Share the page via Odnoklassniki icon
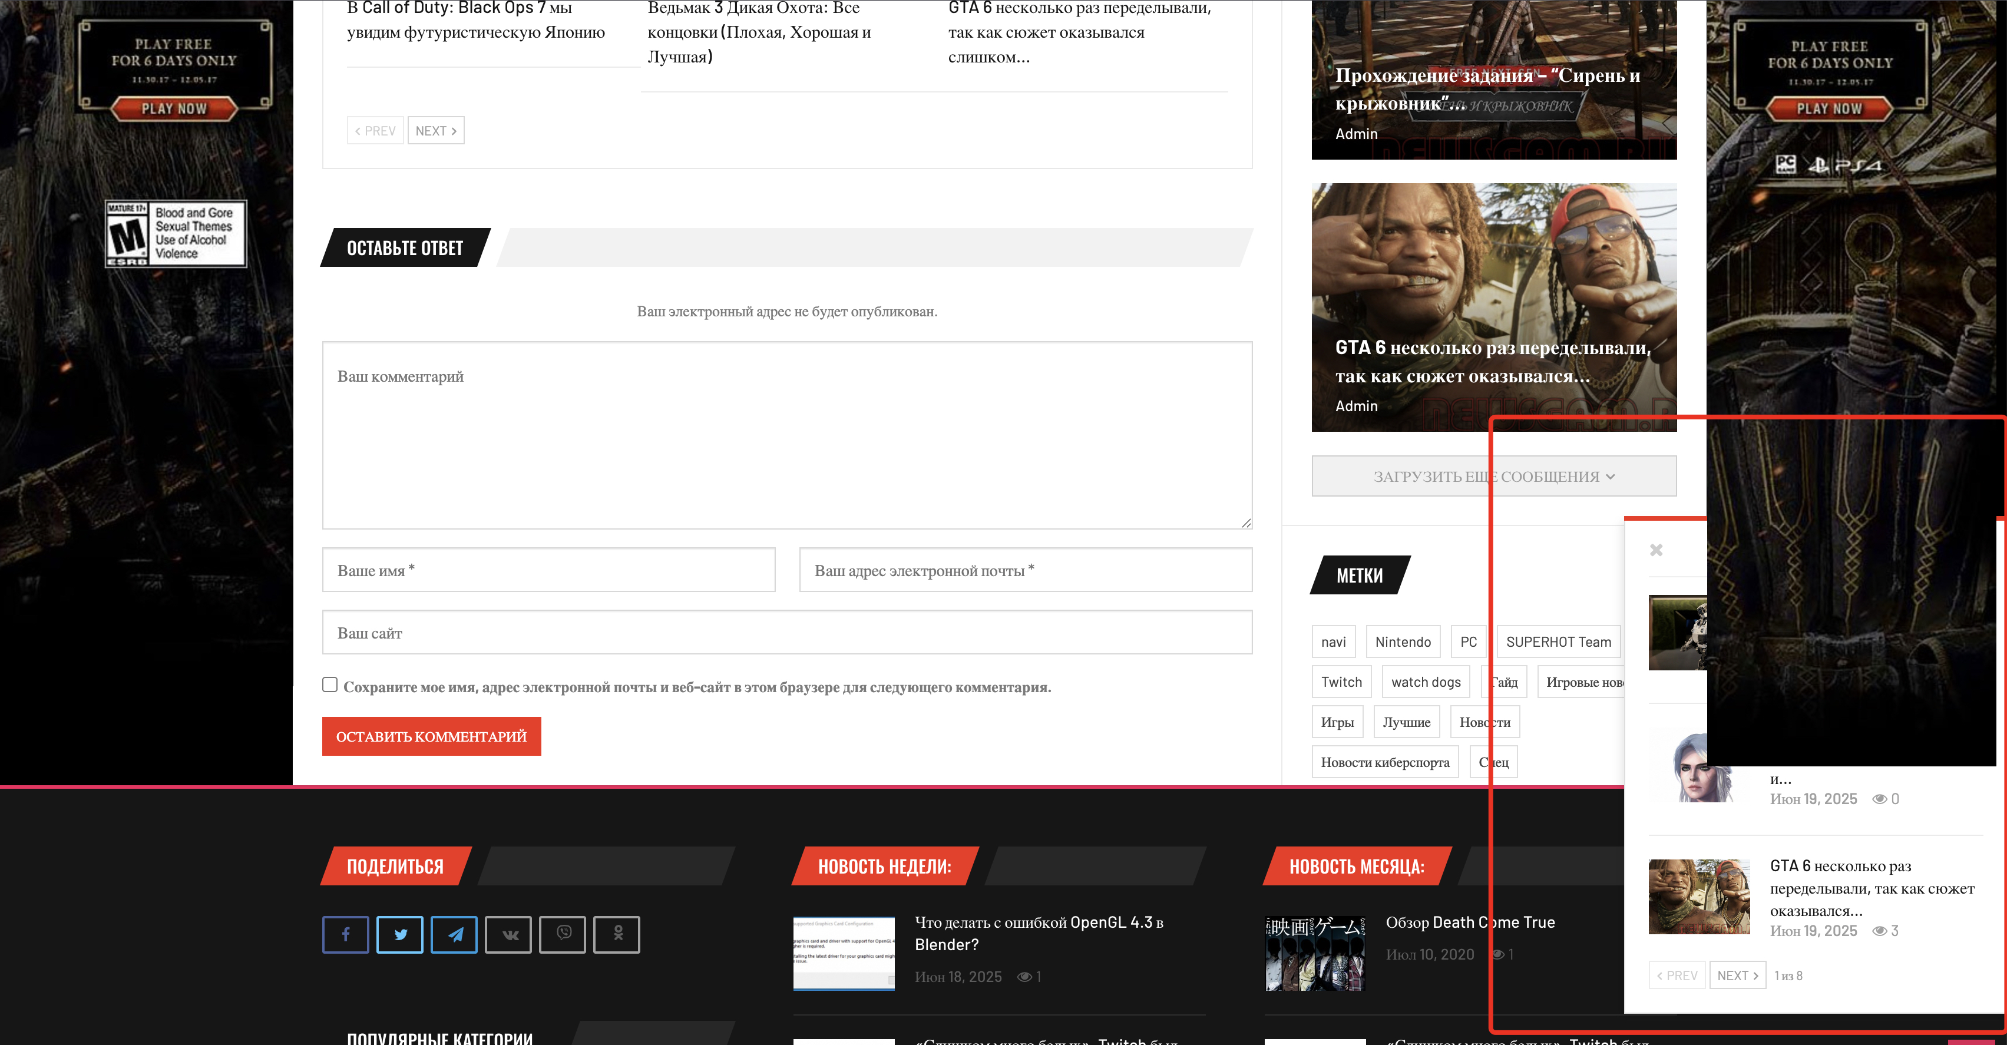Screen dimensions: 2007x1045 tap(616, 934)
